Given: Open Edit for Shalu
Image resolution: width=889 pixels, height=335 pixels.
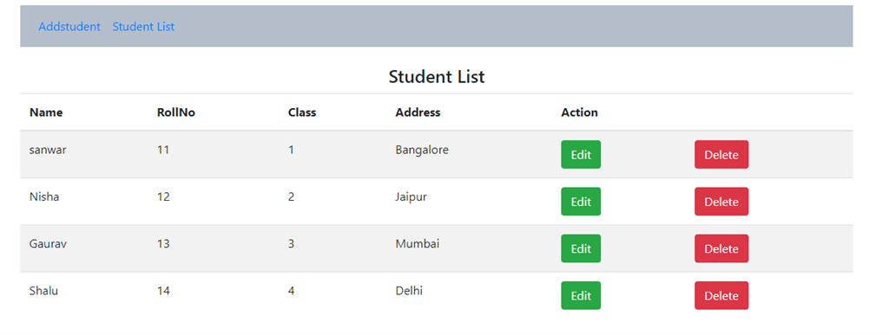Looking at the screenshot, I should [x=581, y=295].
